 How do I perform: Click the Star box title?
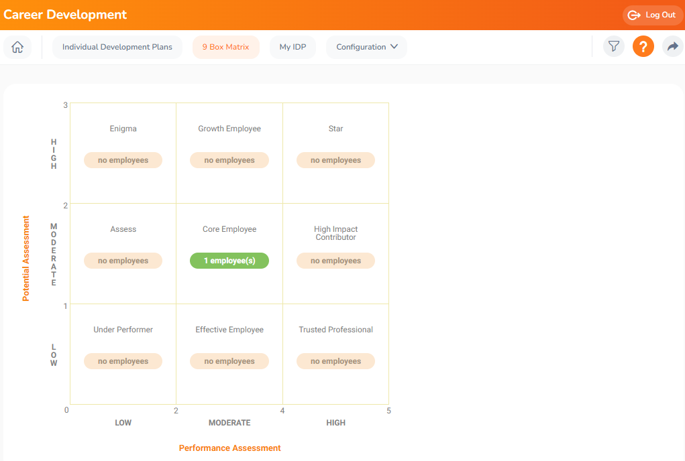335,129
